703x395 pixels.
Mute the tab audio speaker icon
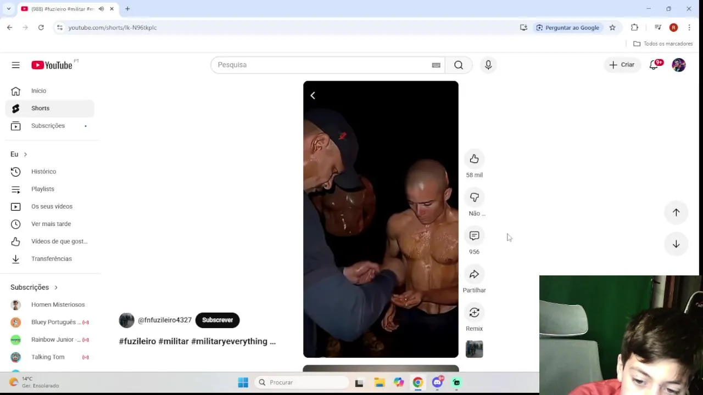click(101, 9)
